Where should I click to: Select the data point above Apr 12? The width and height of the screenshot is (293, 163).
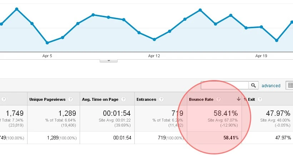coord(154,39)
